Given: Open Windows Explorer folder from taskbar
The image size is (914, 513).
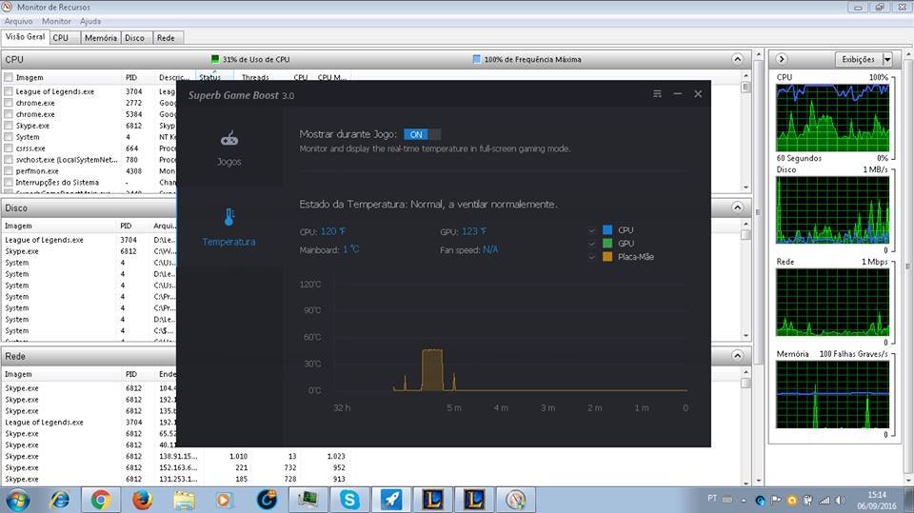Looking at the screenshot, I should (184, 501).
